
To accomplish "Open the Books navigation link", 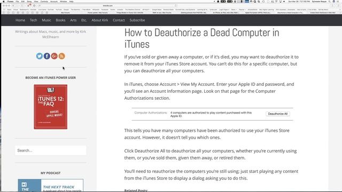I will 60,20.
